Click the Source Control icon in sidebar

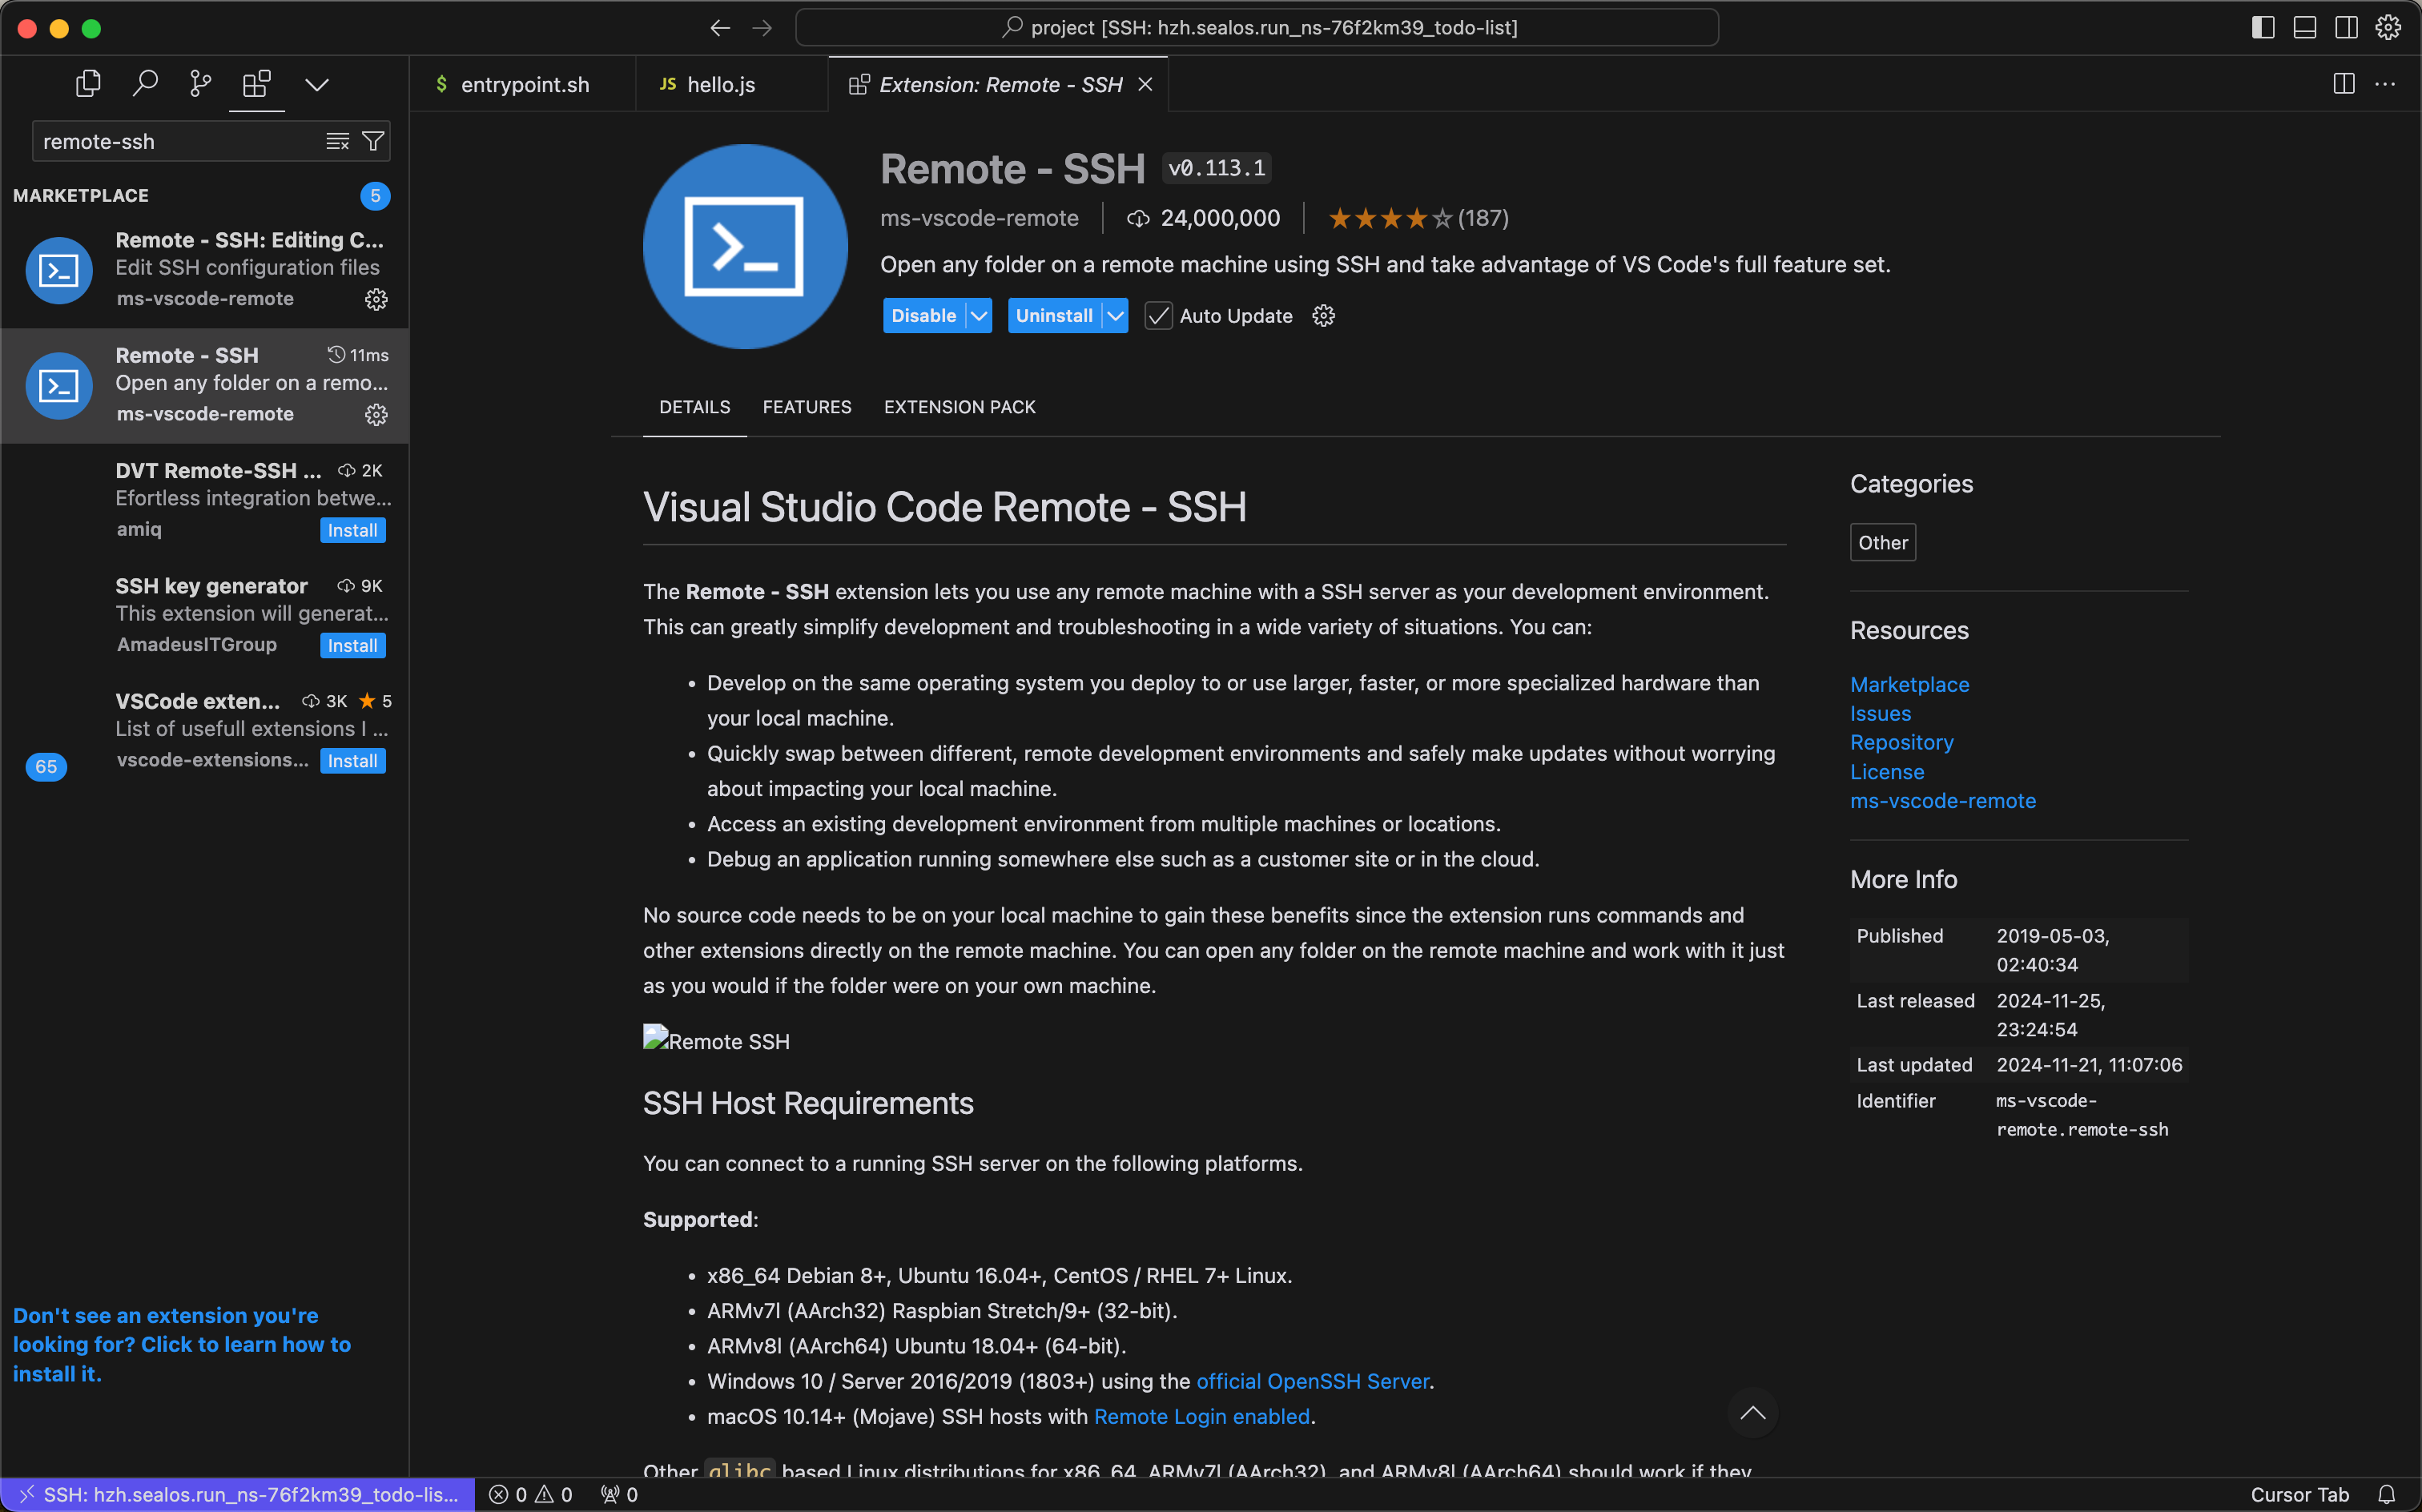199,83
